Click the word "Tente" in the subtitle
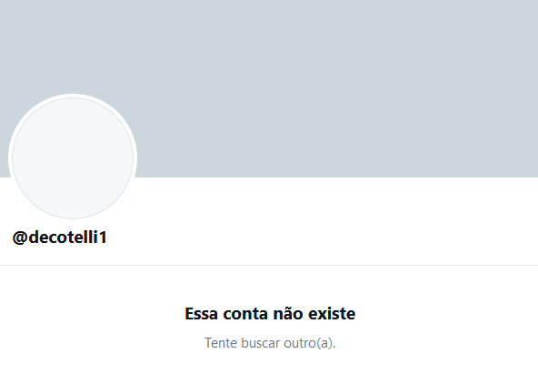The image size is (538, 374). (x=221, y=343)
